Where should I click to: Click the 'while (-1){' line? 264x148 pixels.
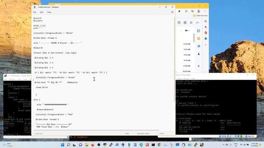(40, 25)
